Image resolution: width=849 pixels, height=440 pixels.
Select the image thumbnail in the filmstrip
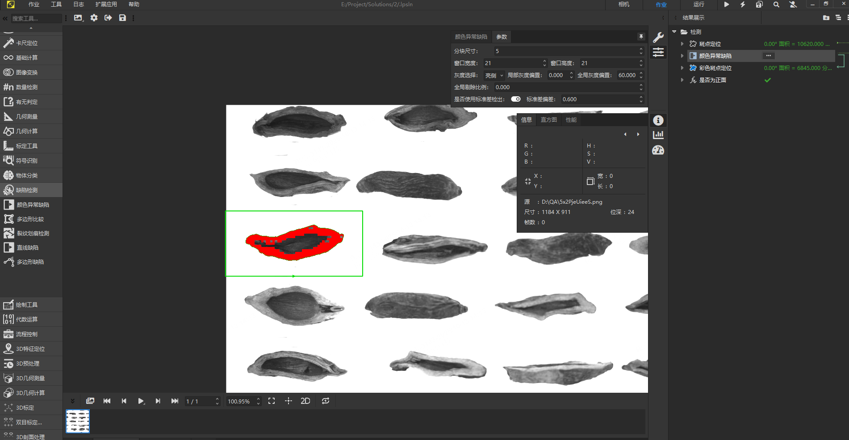78,421
